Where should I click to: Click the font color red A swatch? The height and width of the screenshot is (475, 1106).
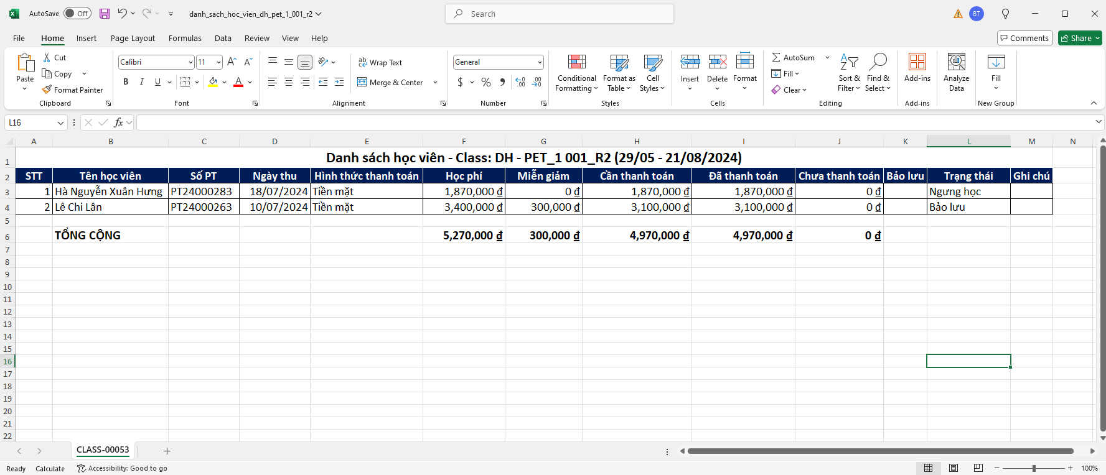point(238,82)
